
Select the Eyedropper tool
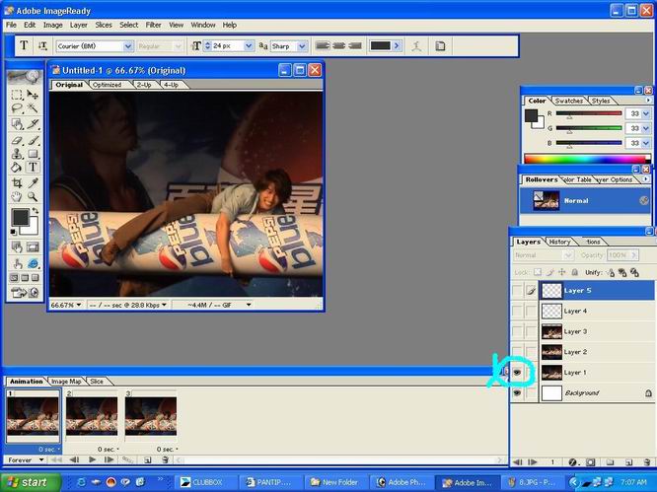tap(33, 183)
